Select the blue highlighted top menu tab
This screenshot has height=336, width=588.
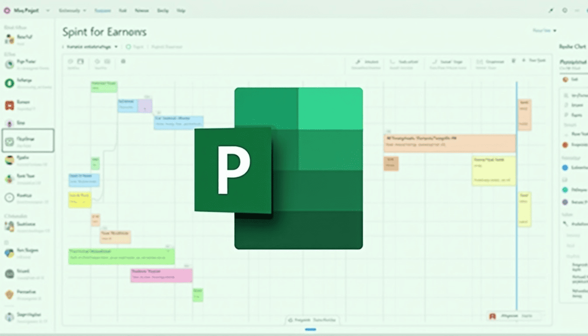103,10
